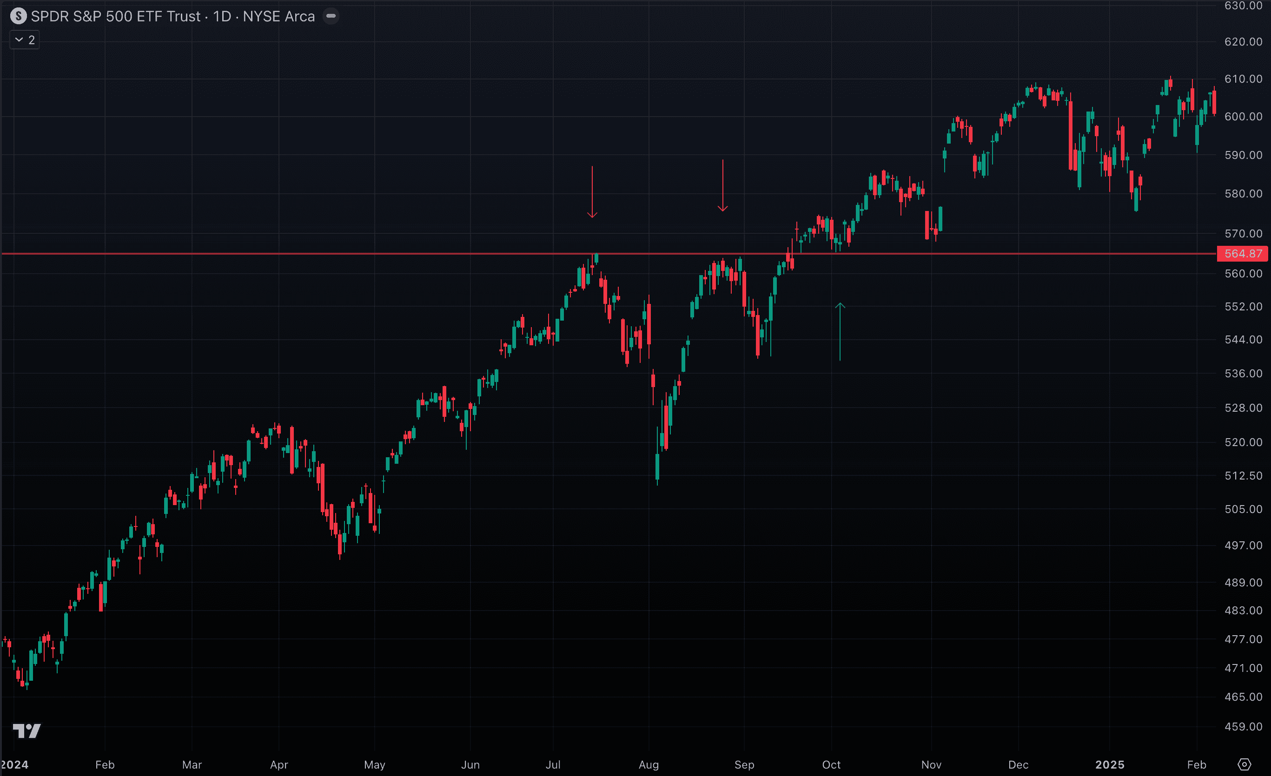Click the SPDR S&P 500 ETF Trust title

116,17
